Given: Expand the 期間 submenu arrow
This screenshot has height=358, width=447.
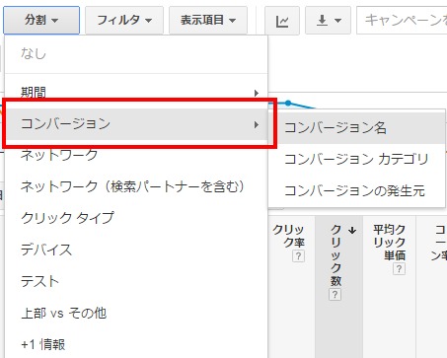Looking at the screenshot, I should tap(257, 93).
